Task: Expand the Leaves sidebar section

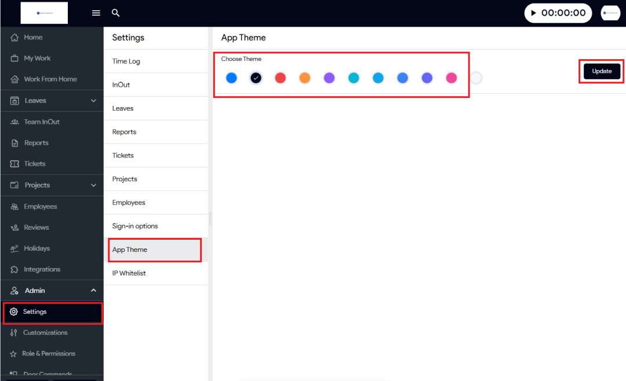Action: pyautogui.click(x=93, y=101)
